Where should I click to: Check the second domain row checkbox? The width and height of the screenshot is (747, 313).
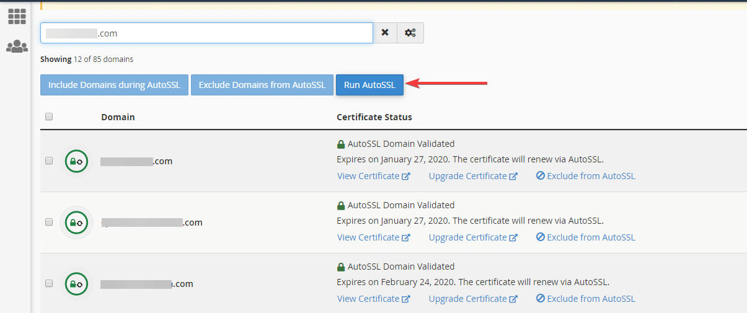tap(49, 222)
